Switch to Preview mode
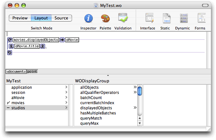 [20, 18]
